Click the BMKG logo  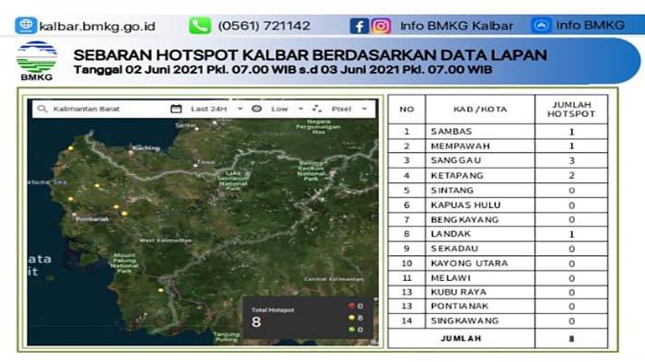[x=37, y=61]
